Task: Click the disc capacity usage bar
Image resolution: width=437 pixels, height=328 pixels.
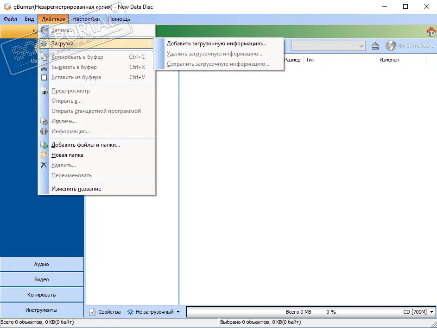Action: 306,312
